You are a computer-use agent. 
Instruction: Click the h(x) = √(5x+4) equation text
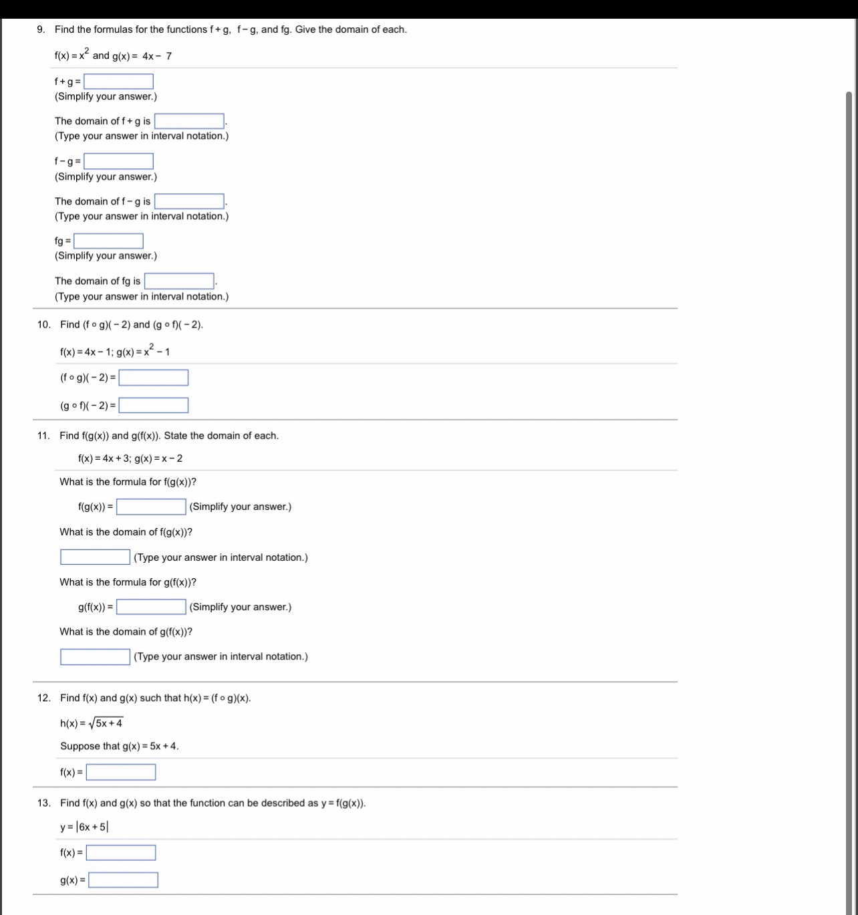[x=91, y=722]
